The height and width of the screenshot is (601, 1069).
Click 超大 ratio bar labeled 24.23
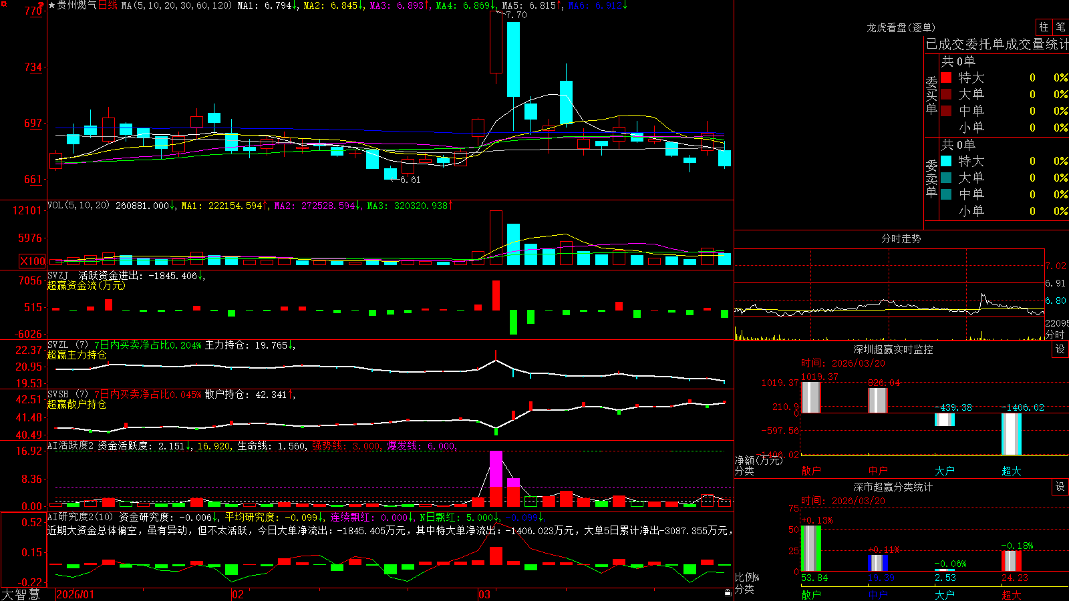[x=1011, y=561]
